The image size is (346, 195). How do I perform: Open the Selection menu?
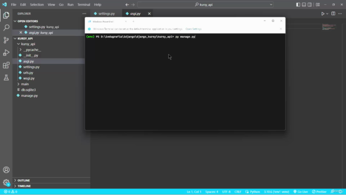(x=37, y=5)
